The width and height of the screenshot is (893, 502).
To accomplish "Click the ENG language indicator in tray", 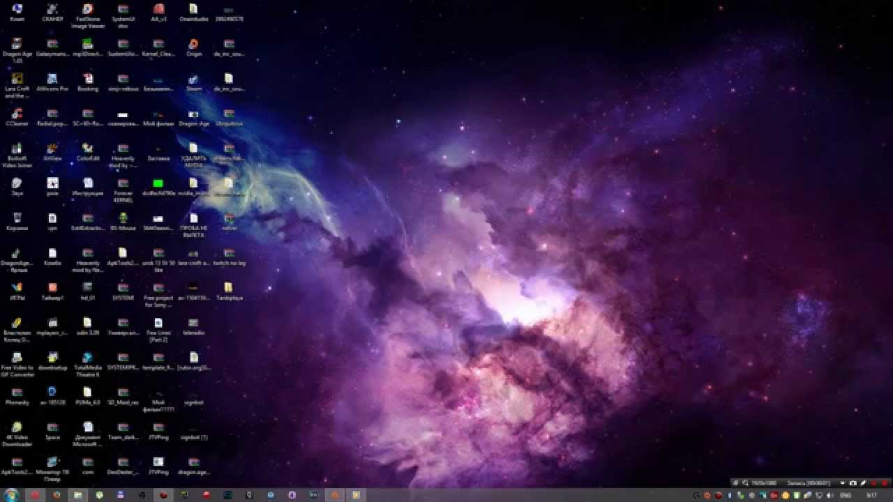I will (846, 495).
